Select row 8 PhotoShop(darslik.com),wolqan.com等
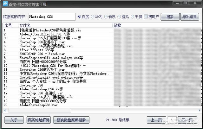 (102, 58)
